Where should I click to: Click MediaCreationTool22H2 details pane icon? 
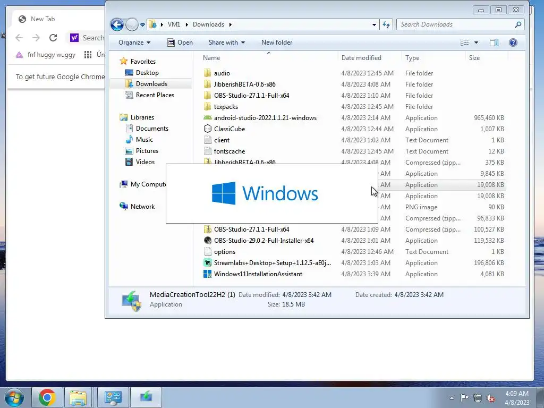(131, 301)
